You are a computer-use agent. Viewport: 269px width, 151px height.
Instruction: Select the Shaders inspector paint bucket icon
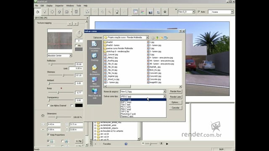pos(37,12)
